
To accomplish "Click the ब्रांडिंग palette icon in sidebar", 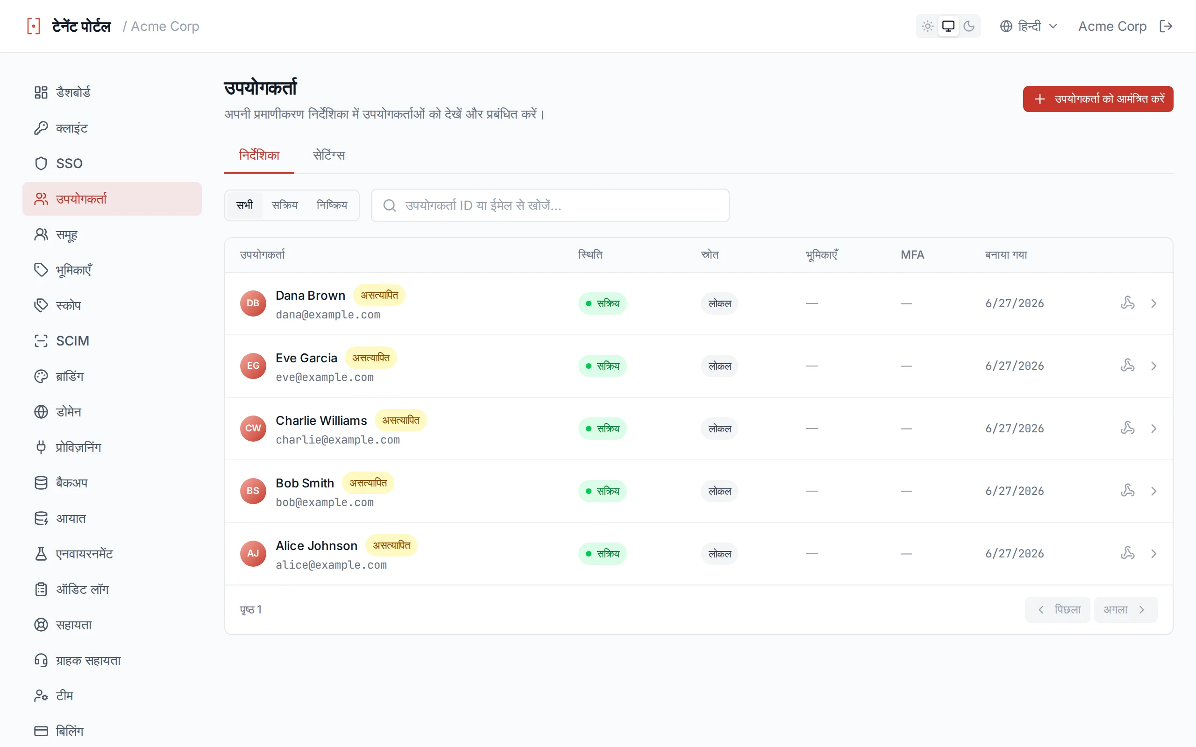I will click(x=41, y=376).
